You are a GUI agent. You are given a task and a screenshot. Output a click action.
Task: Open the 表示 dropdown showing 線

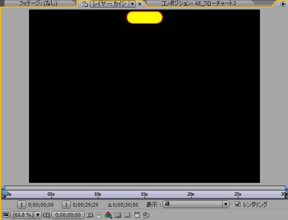tap(196, 204)
